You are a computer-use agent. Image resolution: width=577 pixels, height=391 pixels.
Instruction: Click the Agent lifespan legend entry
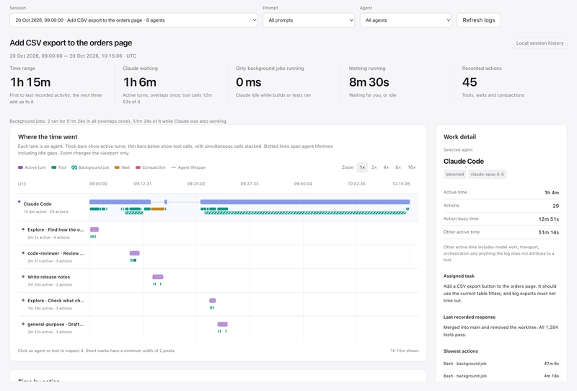[188, 167]
